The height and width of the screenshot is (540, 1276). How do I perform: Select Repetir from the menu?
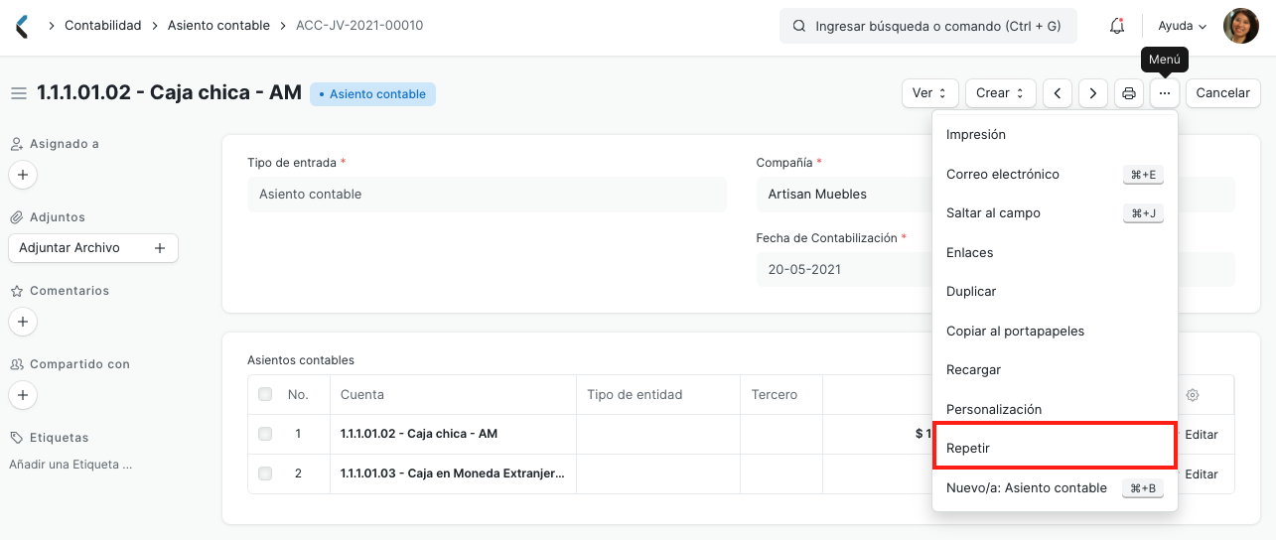pyautogui.click(x=1055, y=449)
